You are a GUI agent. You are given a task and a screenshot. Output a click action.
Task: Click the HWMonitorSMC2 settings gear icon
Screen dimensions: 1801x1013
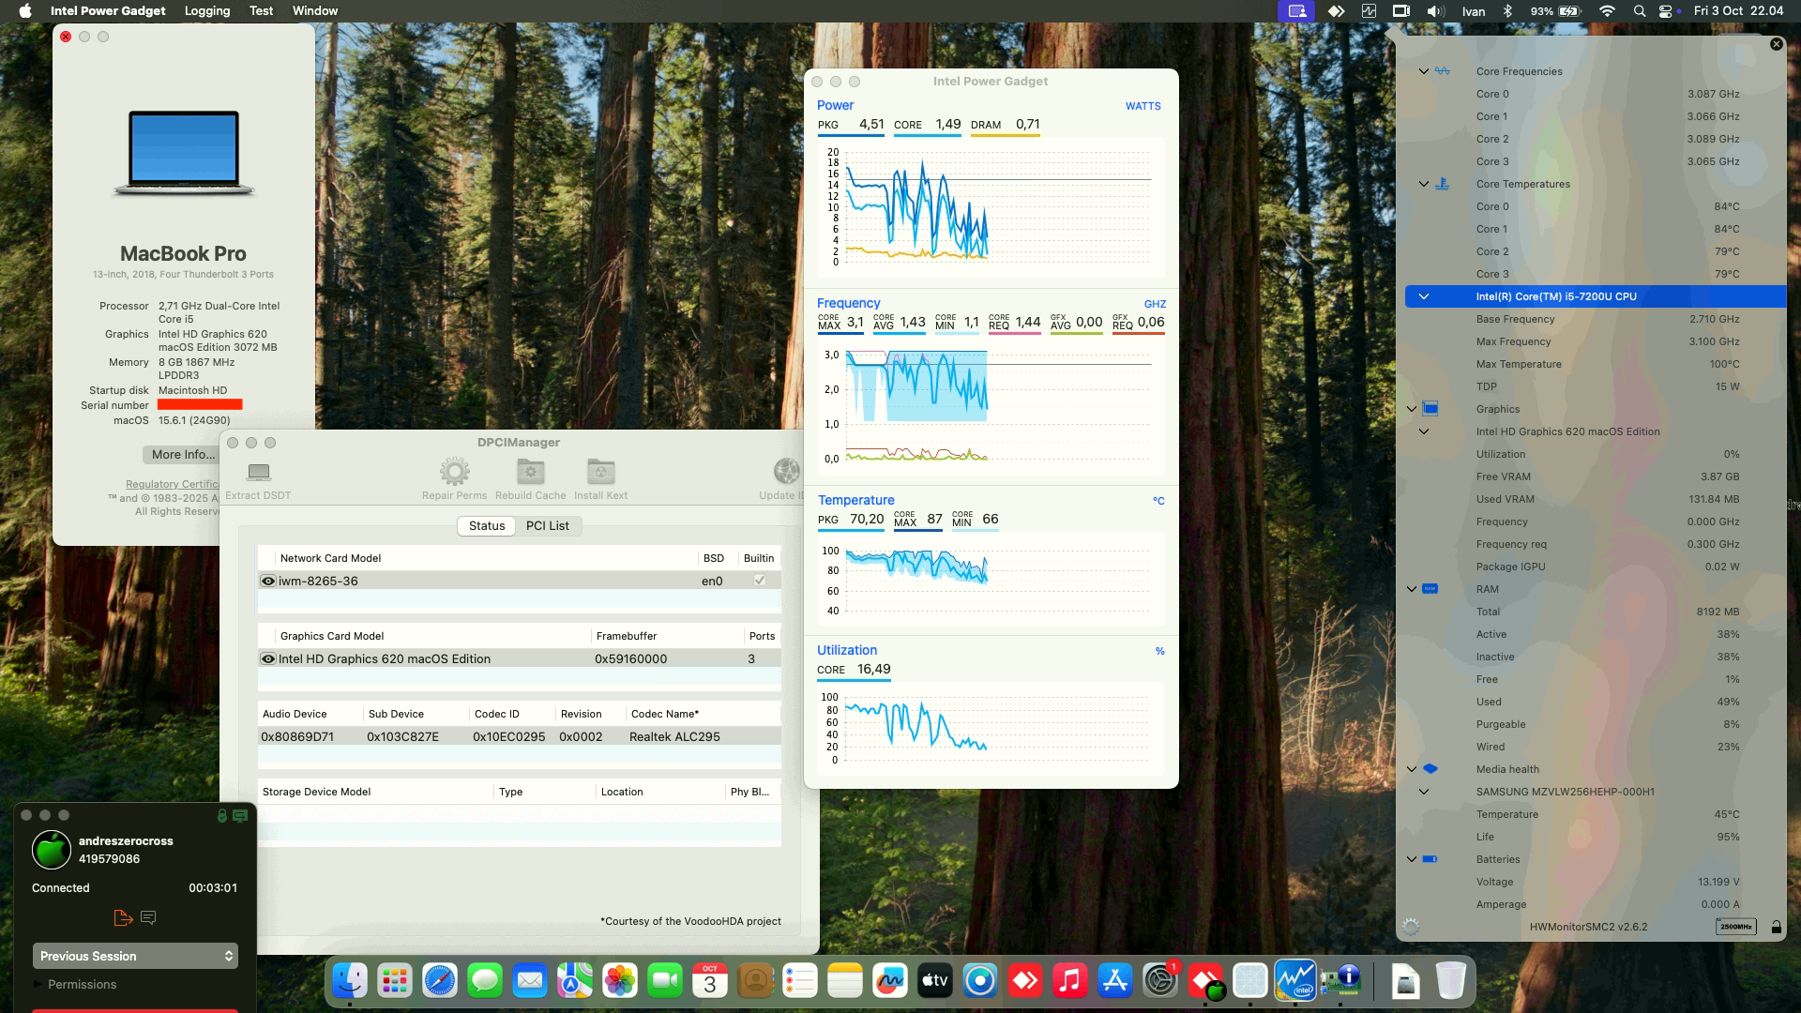pos(1411,927)
